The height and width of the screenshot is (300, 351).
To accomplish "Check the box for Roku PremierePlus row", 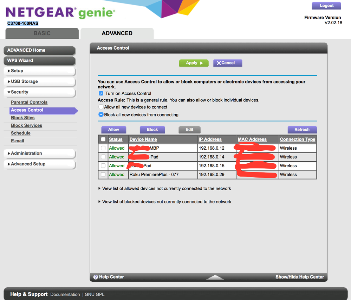I will 103,174.
